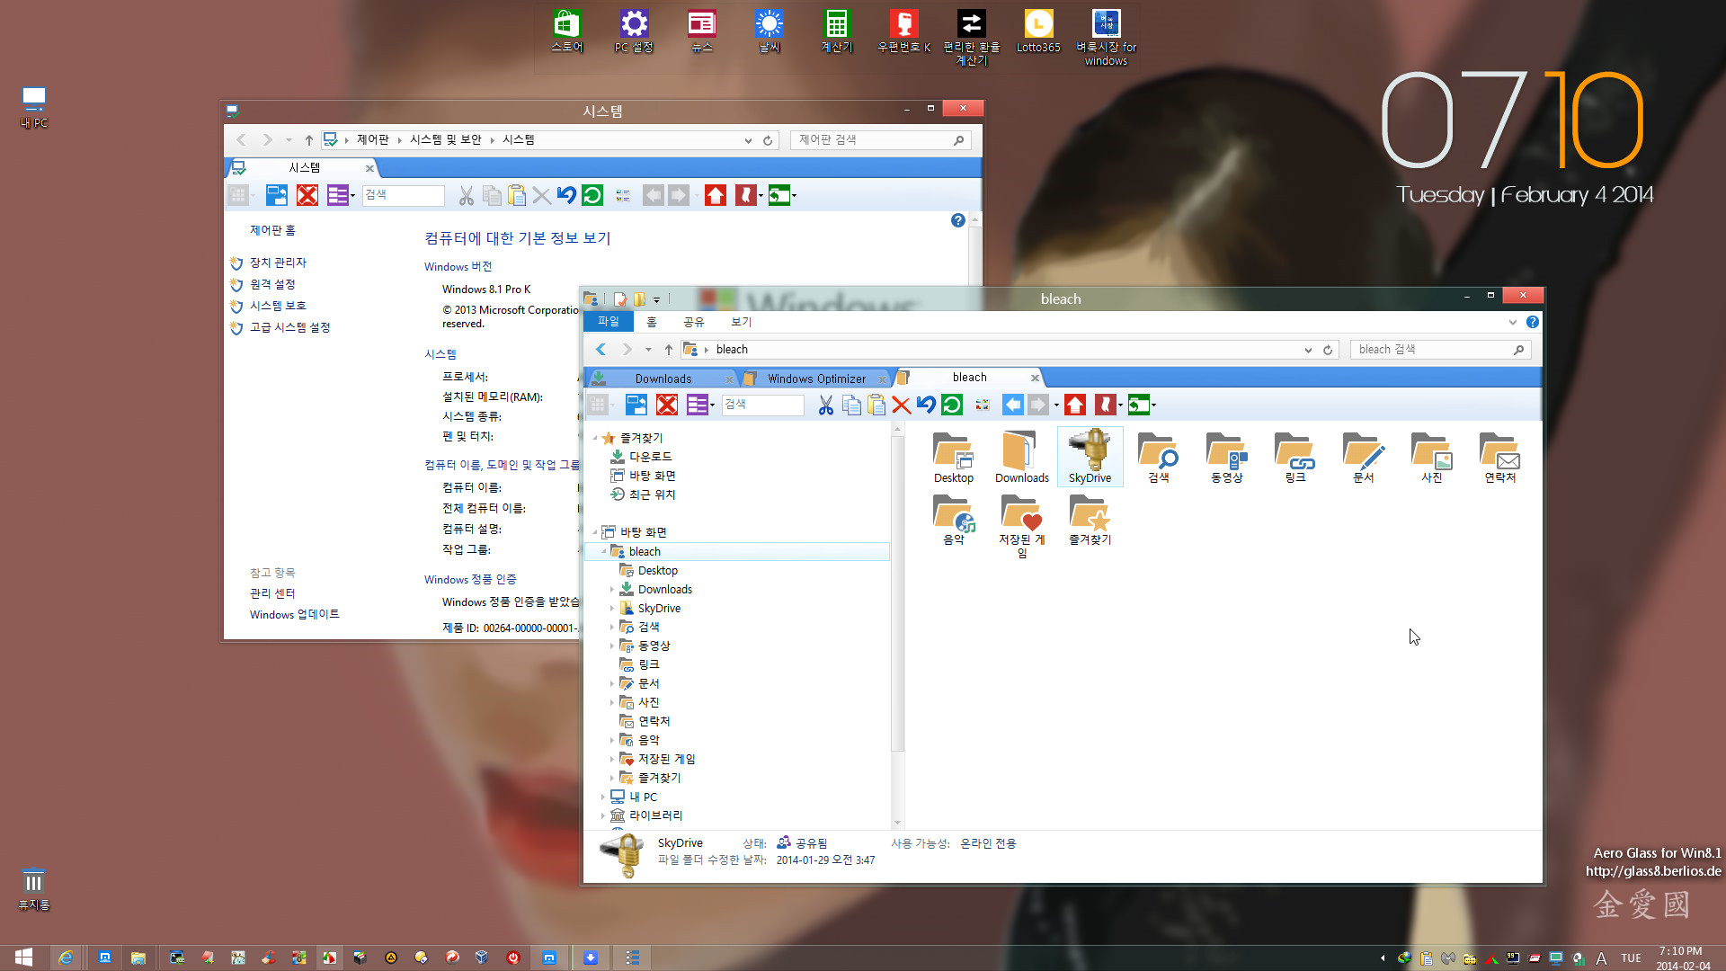Close the bleach folder tab
This screenshot has height=971, width=1726.
(x=1035, y=378)
